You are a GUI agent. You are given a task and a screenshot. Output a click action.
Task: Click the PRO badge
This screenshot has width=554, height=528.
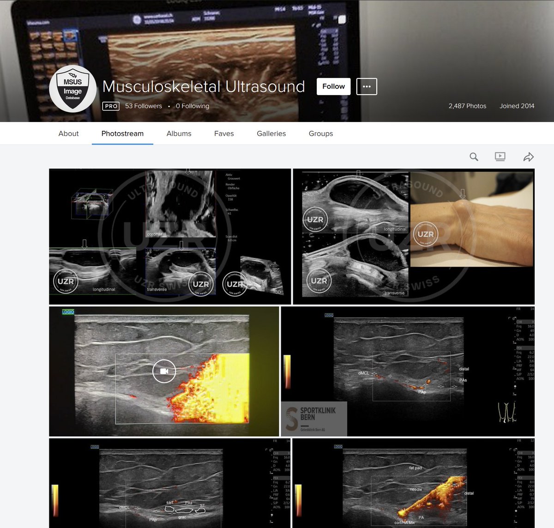(x=111, y=106)
